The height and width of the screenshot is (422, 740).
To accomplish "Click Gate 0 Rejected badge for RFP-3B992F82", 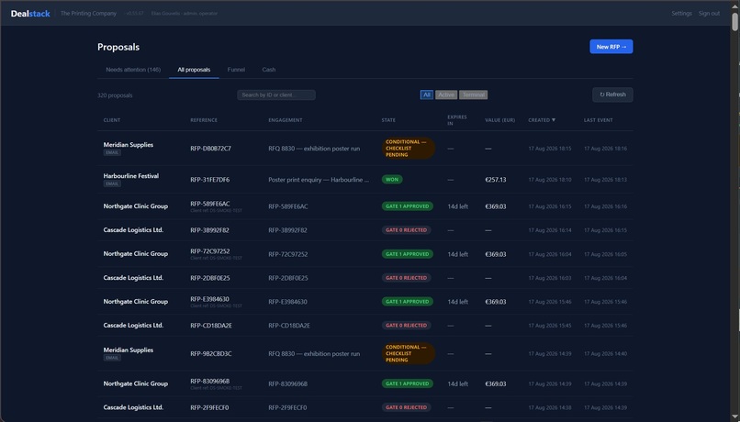I will tap(406, 230).
